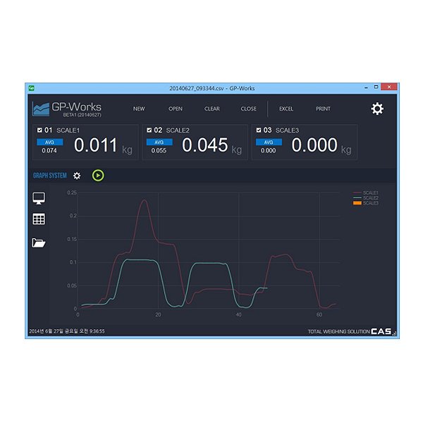
Task: Open the main settings gear
Action: point(377,109)
